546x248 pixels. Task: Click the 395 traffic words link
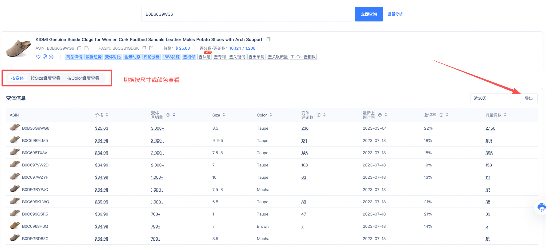point(489,153)
